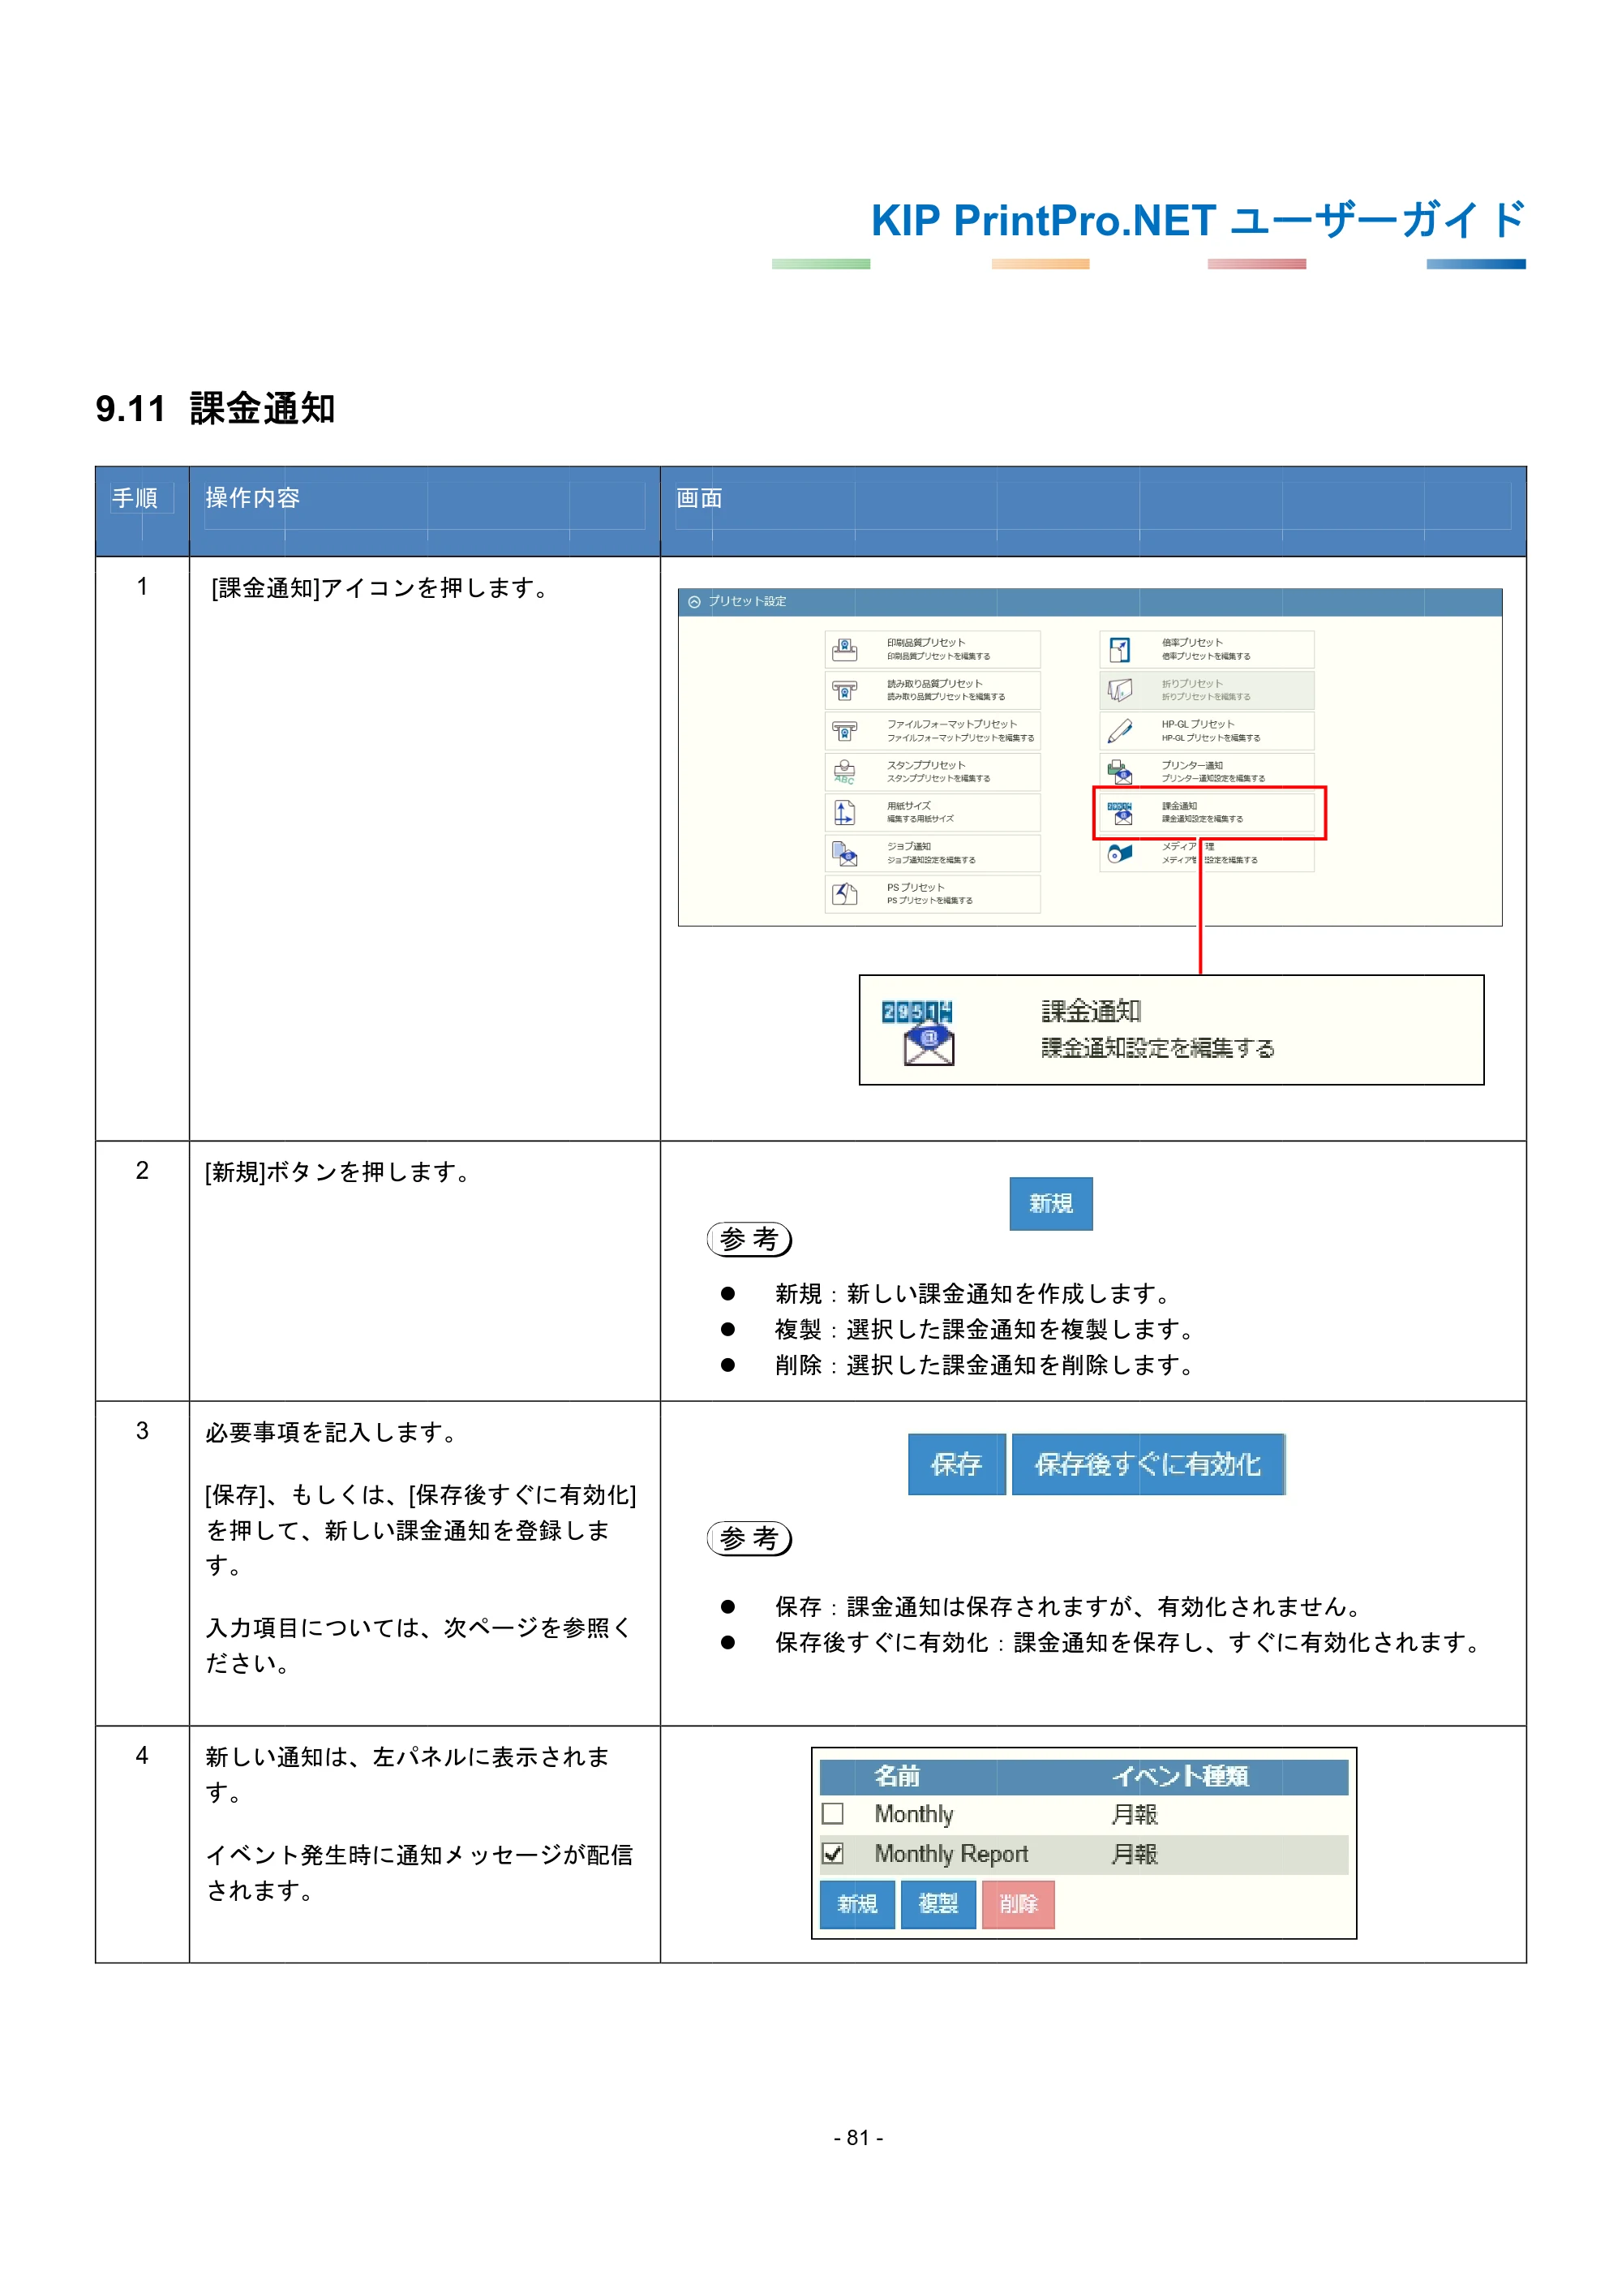This screenshot has width=1622, height=2296.
Task: Select the スタンププリセット stamp icon
Action: 844,772
